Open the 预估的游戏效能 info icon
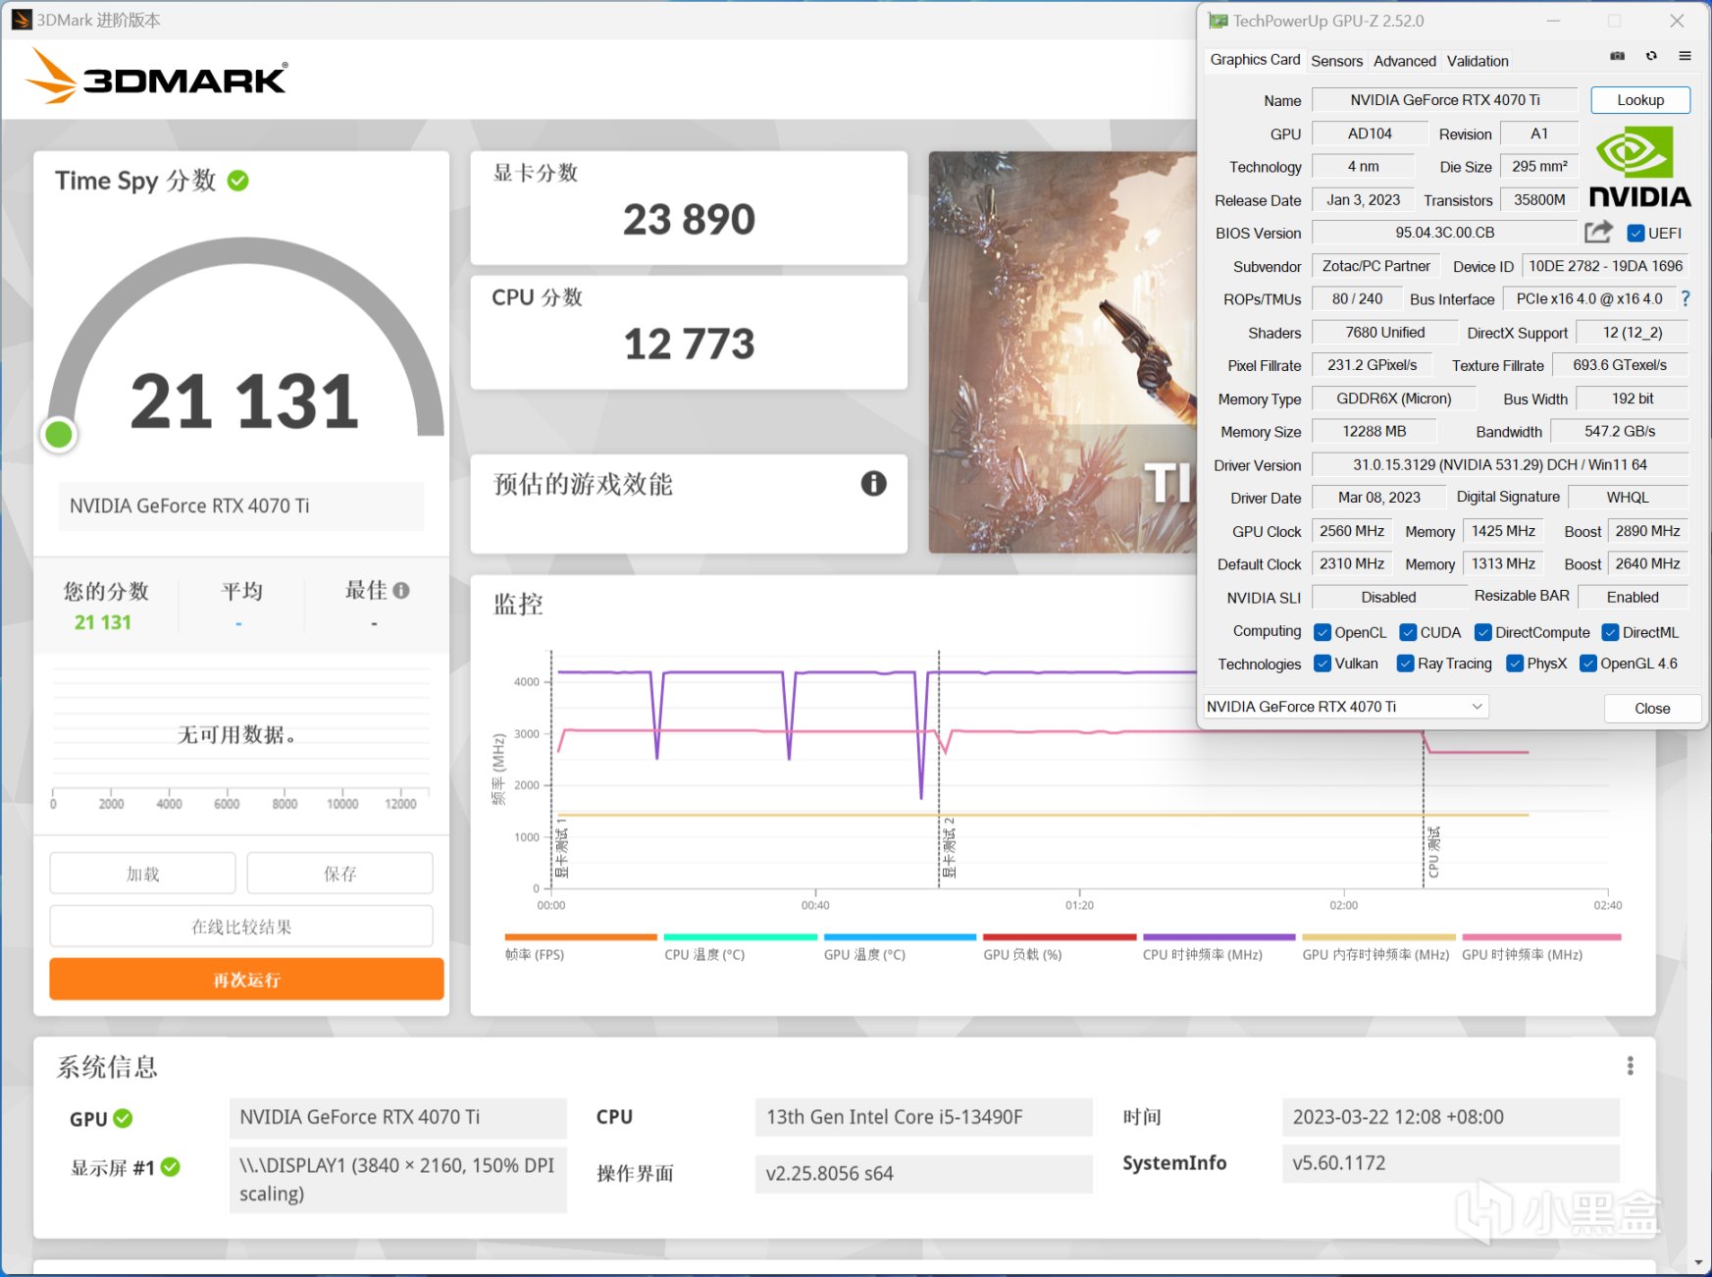Screen dimensions: 1712x1277 873,483
